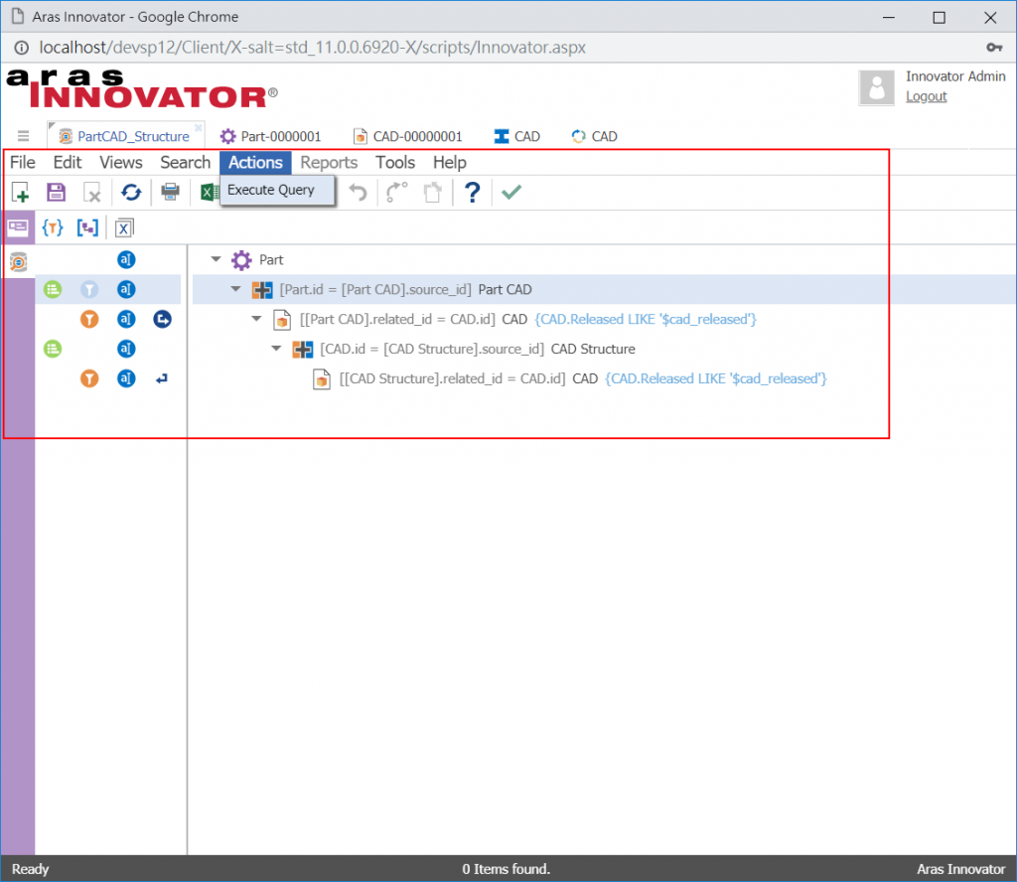Click the properties icon in the Part row
The height and width of the screenshot is (882, 1017).
[x=126, y=259]
